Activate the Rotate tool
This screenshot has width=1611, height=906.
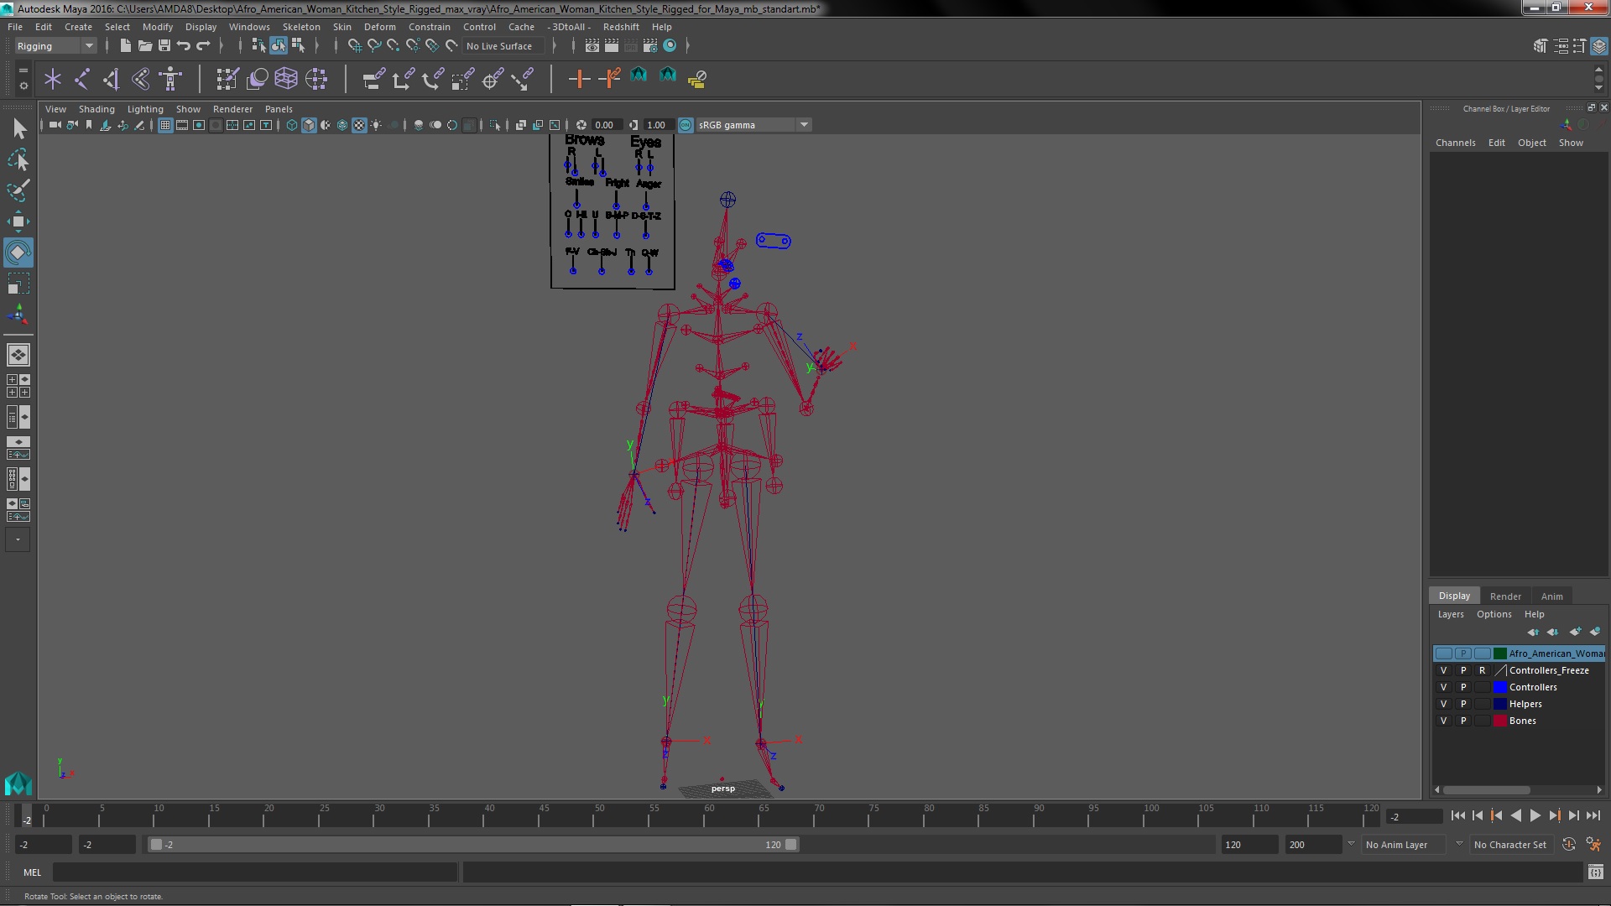tap(18, 253)
